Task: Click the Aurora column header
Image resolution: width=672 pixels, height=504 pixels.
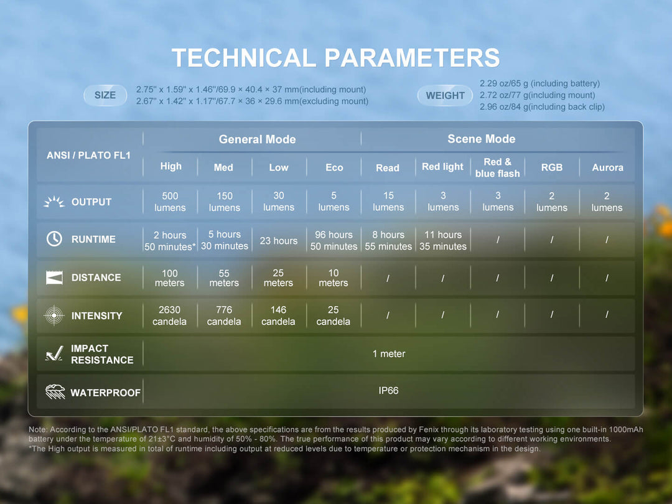Action: tap(607, 167)
